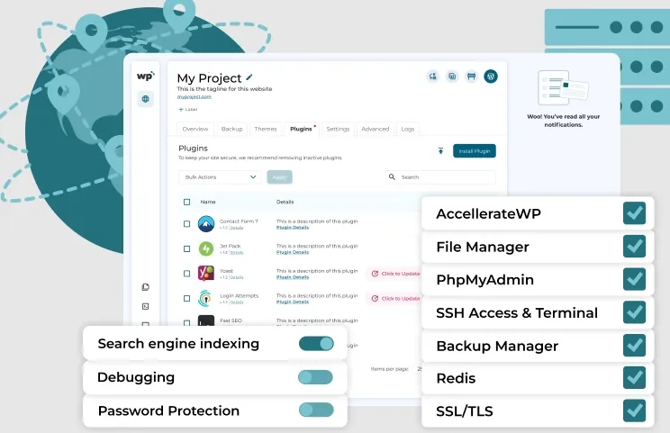
Task: Click the pencil icon beside My Project
Action: 249,77
